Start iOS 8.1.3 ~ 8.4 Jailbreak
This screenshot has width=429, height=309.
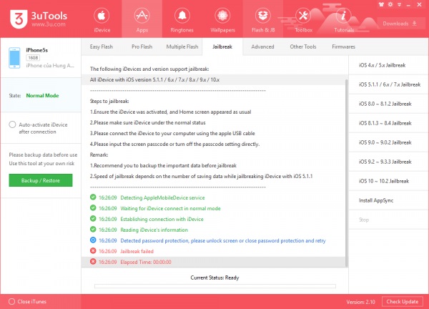(x=388, y=123)
